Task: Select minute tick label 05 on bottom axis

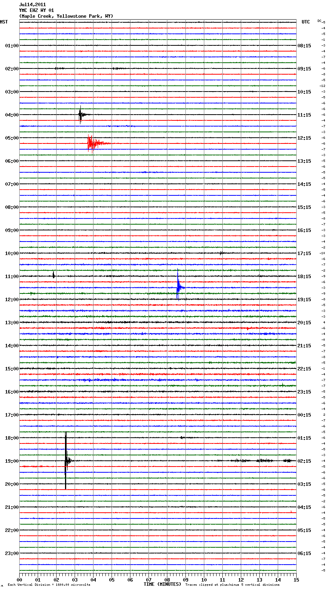Action: click(112, 580)
